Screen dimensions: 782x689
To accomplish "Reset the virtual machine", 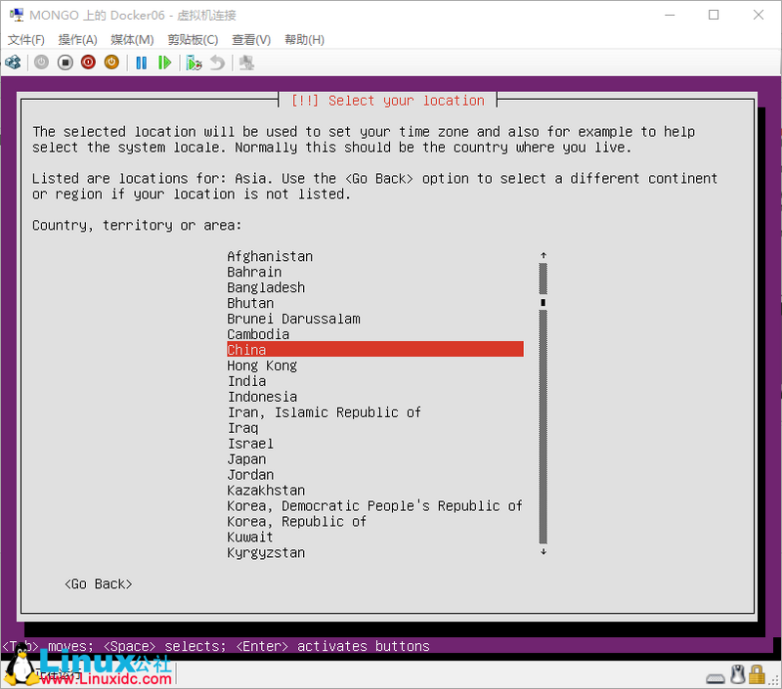I will [x=163, y=63].
